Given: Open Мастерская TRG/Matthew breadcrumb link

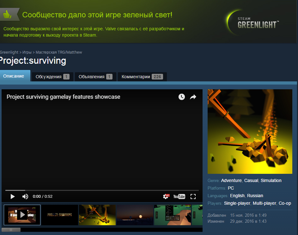Looking at the screenshot, I should [59, 52].
